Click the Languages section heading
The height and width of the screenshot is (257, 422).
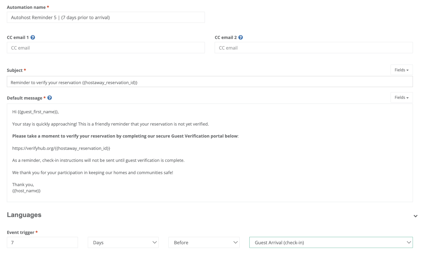[24, 215]
